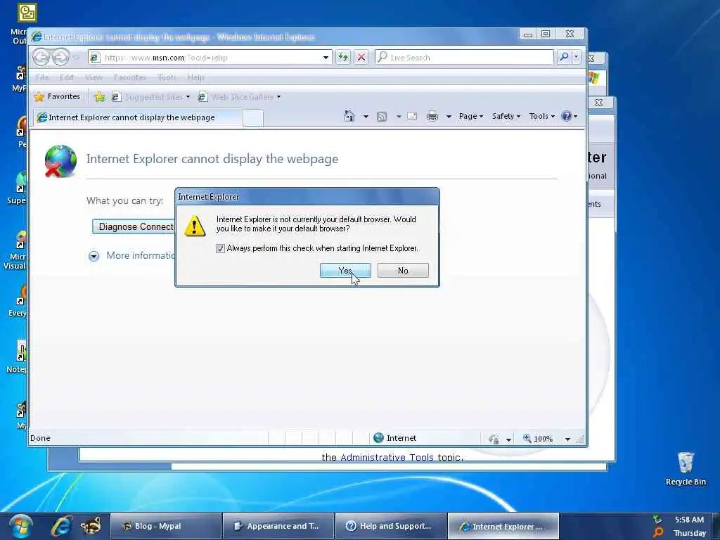Open the Favorites menu in the menu bar
The width and height of the screenshot is (720, 540).
coord(130,77)
